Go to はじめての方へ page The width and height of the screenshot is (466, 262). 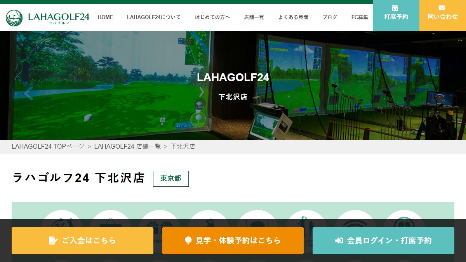click(x=212, y=17)
